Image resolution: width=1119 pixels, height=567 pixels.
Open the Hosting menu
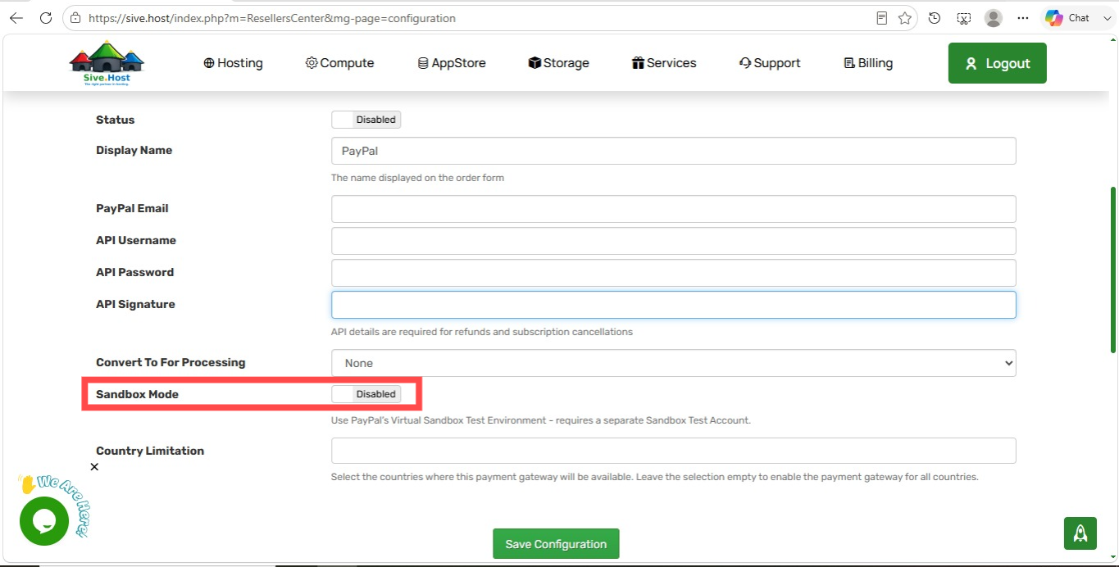pos(234,63)
